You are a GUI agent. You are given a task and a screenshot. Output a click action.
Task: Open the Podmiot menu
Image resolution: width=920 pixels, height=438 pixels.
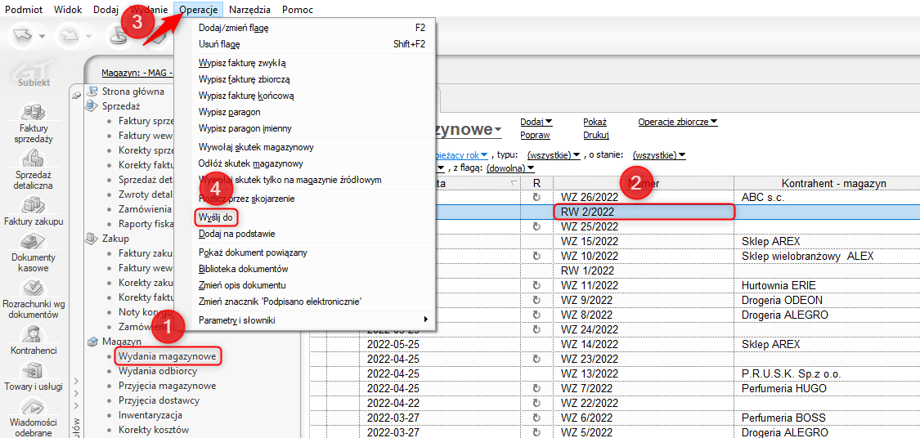point(24,9)
